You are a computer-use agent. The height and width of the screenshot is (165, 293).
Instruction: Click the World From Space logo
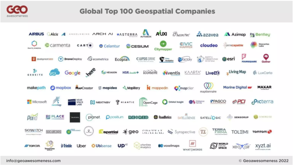(219, 146)
